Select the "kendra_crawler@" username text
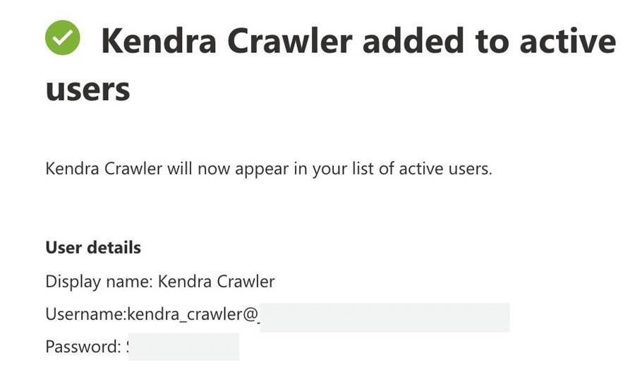The width and height of the screenshot is (635, 365). click(193, 314)
